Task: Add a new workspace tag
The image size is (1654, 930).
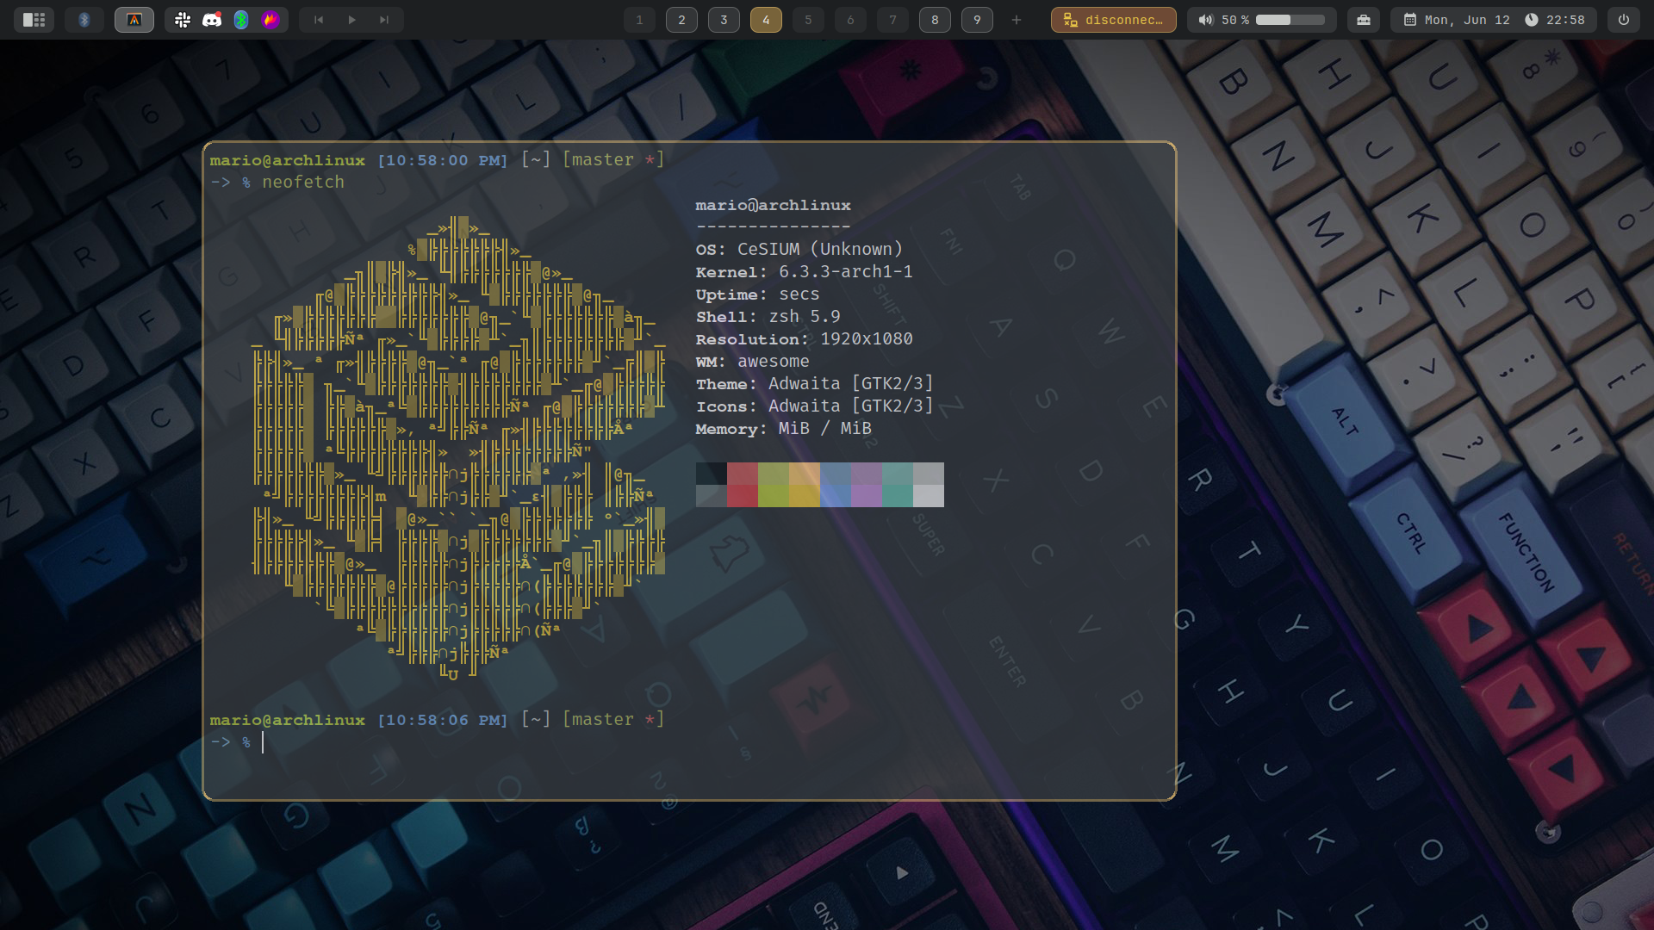Action: pos(1017,20)
